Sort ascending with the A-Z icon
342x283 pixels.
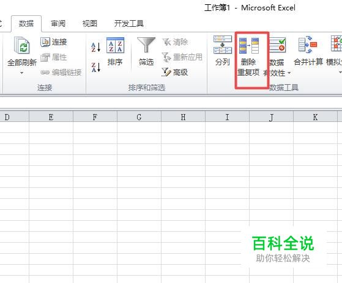96,47
